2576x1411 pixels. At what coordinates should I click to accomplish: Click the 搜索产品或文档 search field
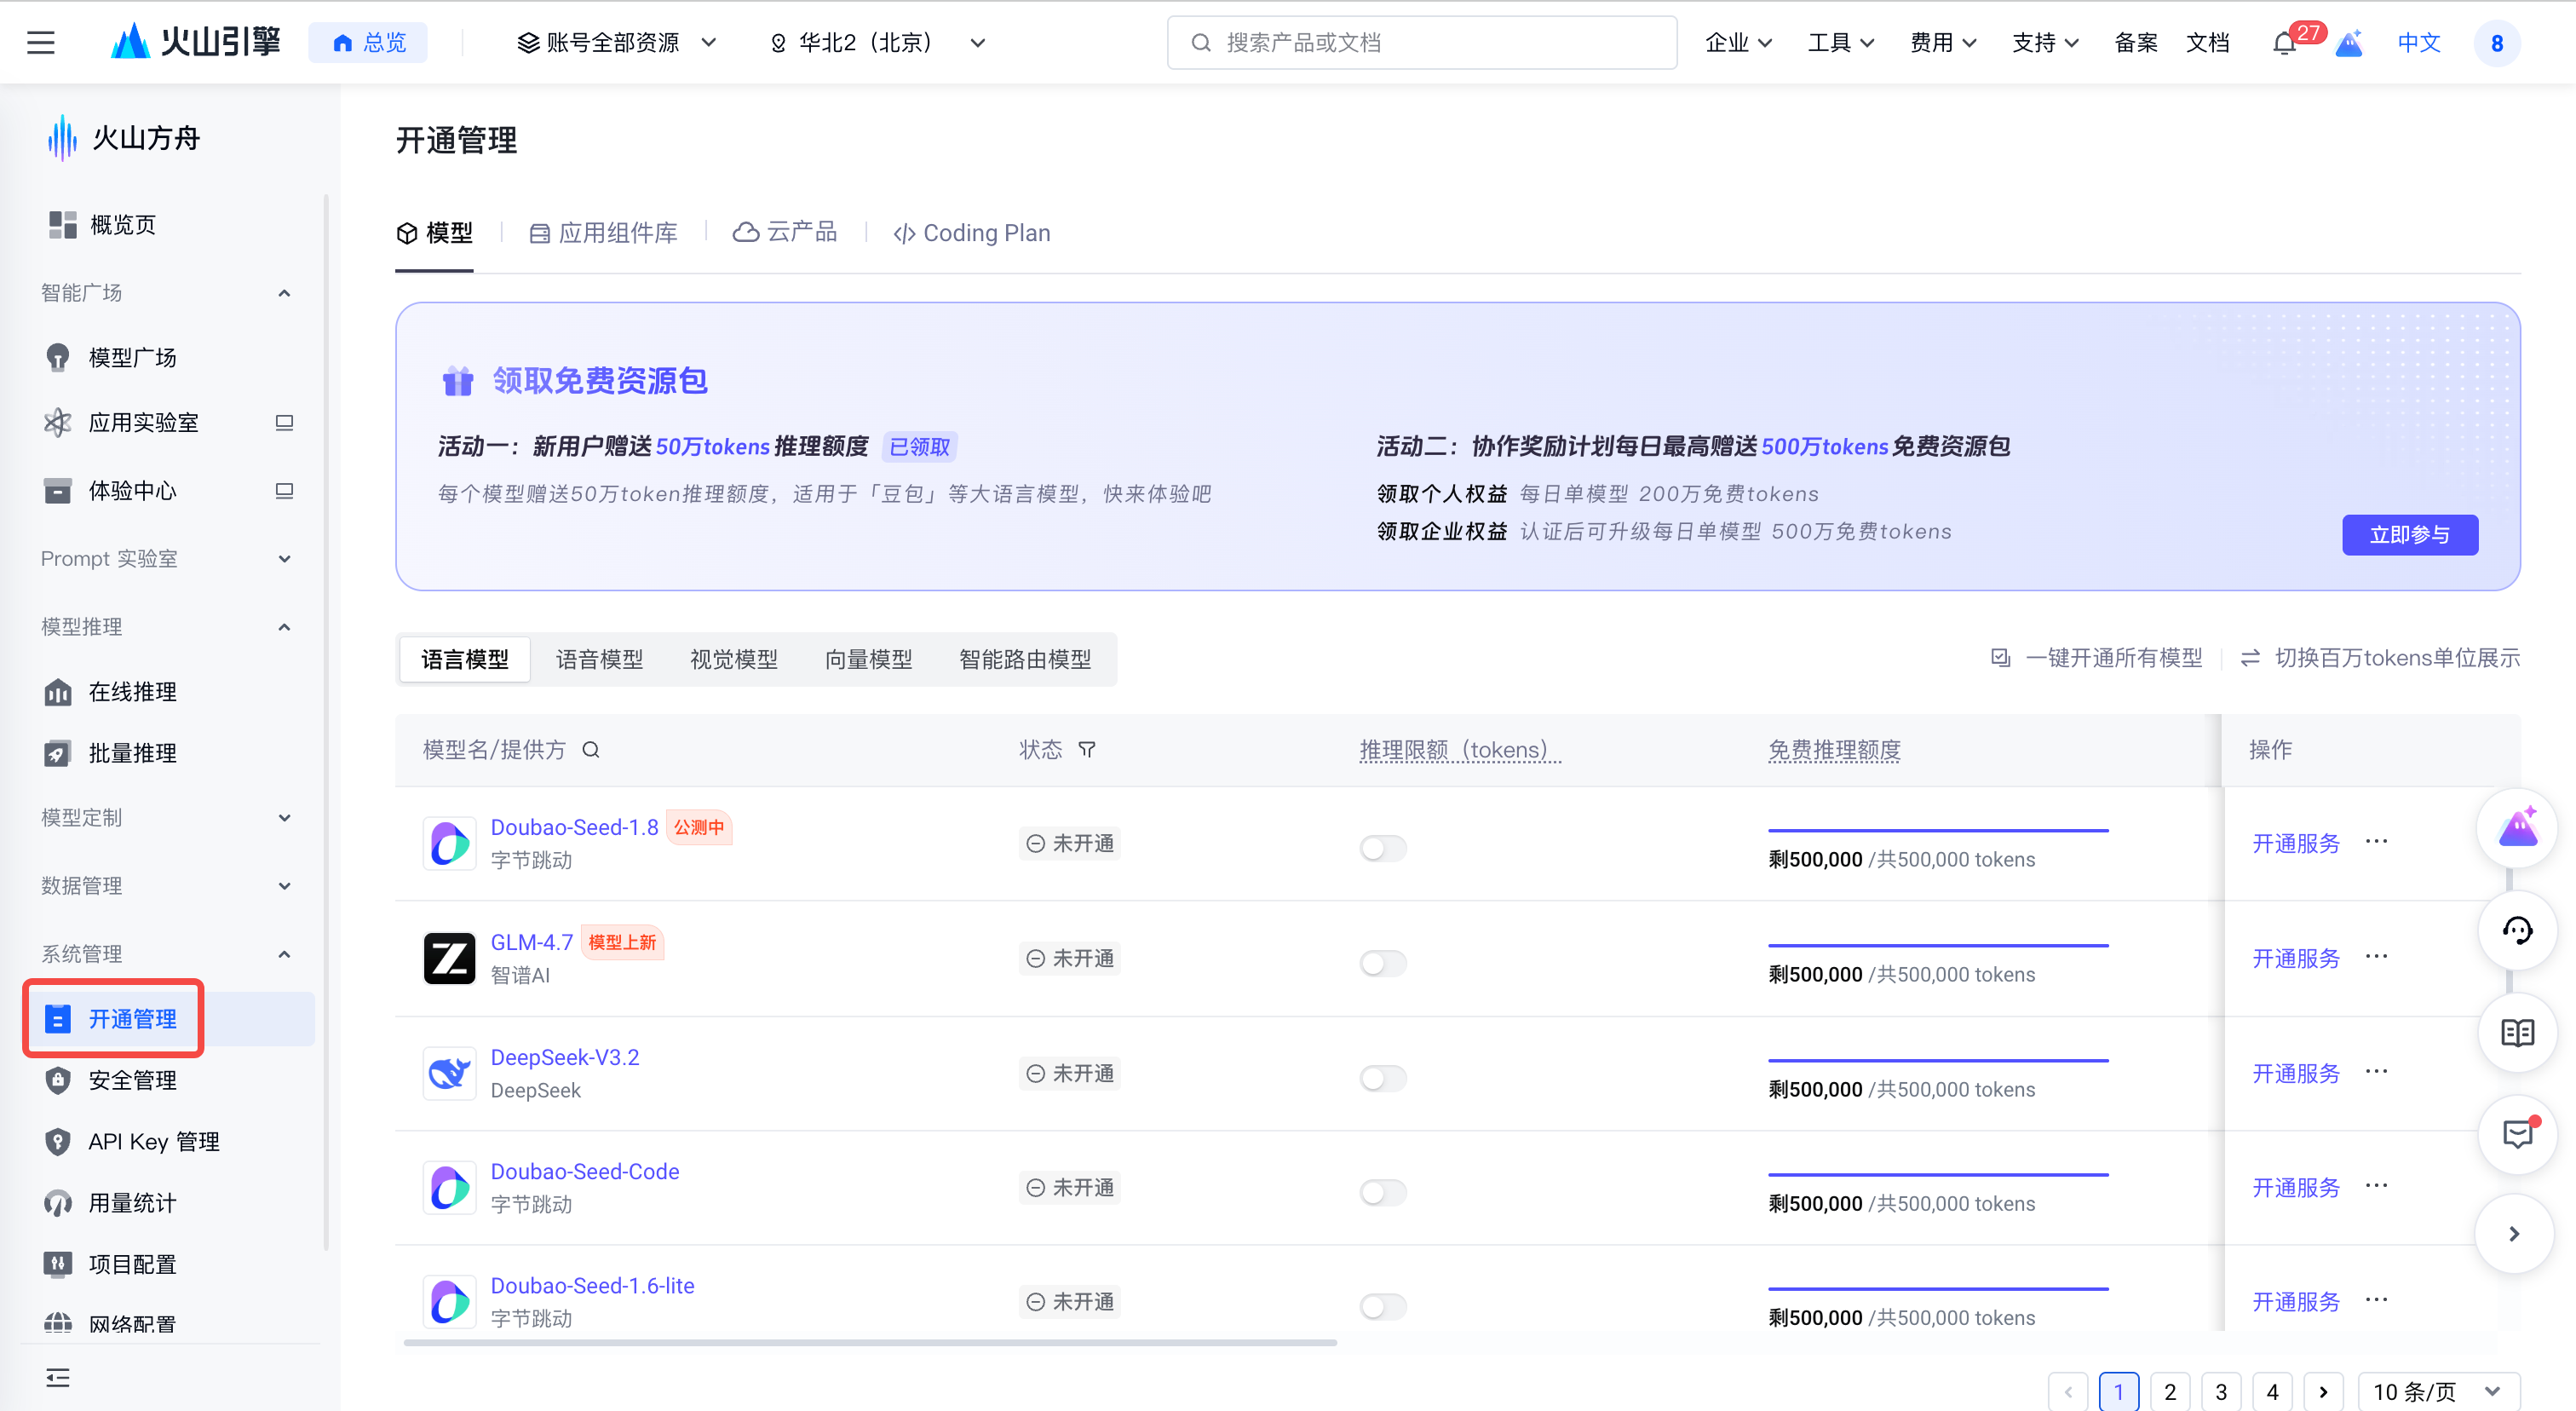point(1422,43)
